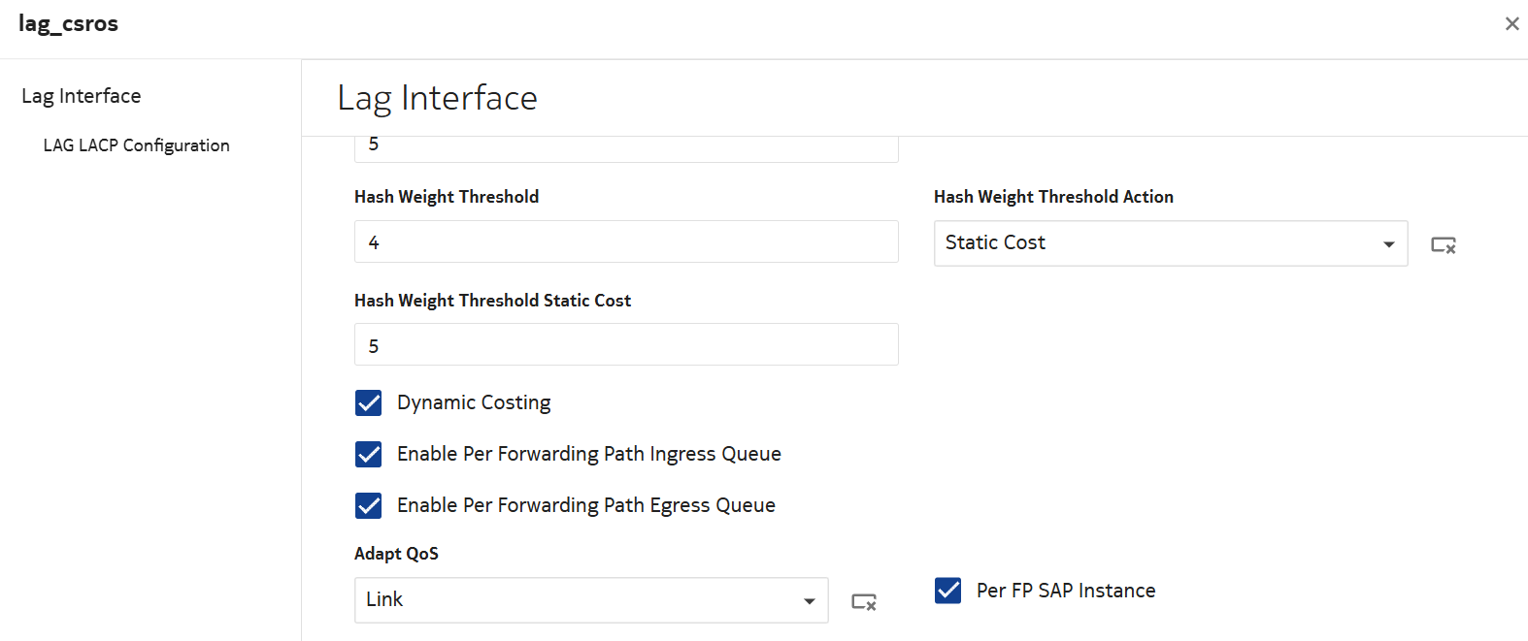The height and width of the screenshot is (641, 1528).
Task: Clear the Adapt QoS selection icon
Action: pos(864,602)
